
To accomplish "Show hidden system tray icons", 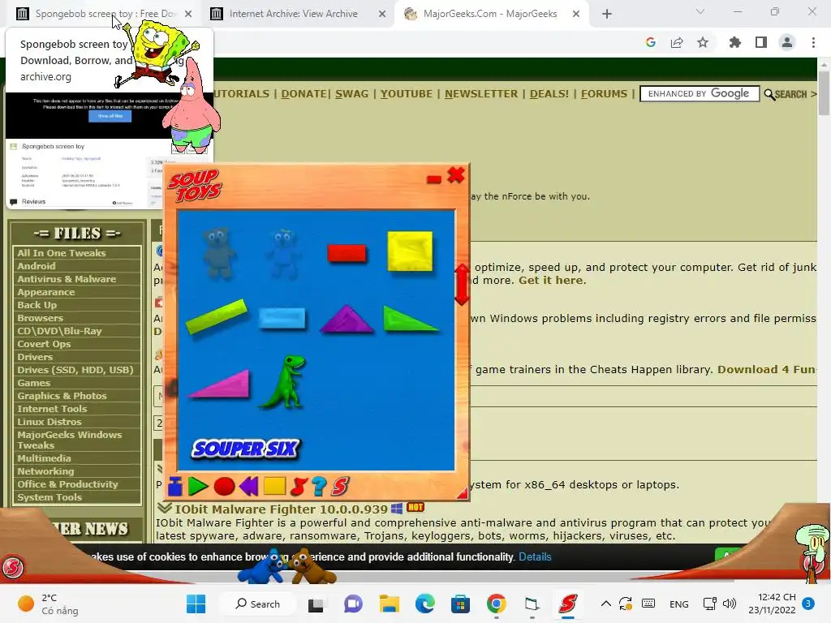I will click(605, 604).
